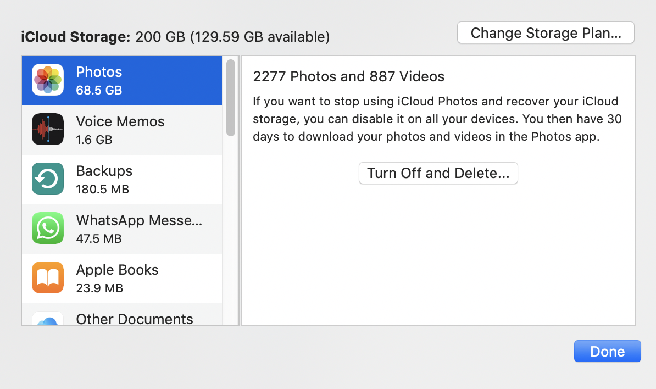Click the Photos app icon
Image resolution: width=656 pixels, height=389 pixels.
tap(47, 80)
